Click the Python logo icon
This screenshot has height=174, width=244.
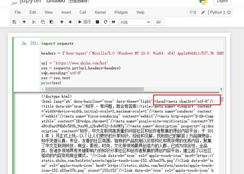(203, 2)
